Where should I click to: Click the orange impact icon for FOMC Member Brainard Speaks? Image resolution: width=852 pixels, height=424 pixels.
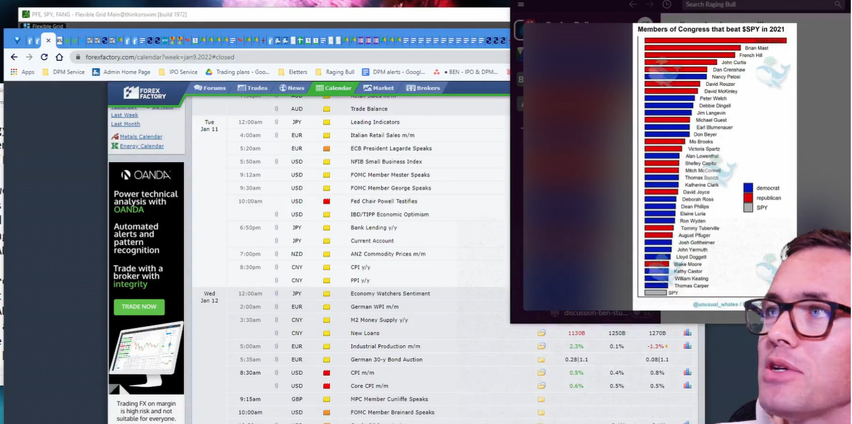[x=327, y=412]
